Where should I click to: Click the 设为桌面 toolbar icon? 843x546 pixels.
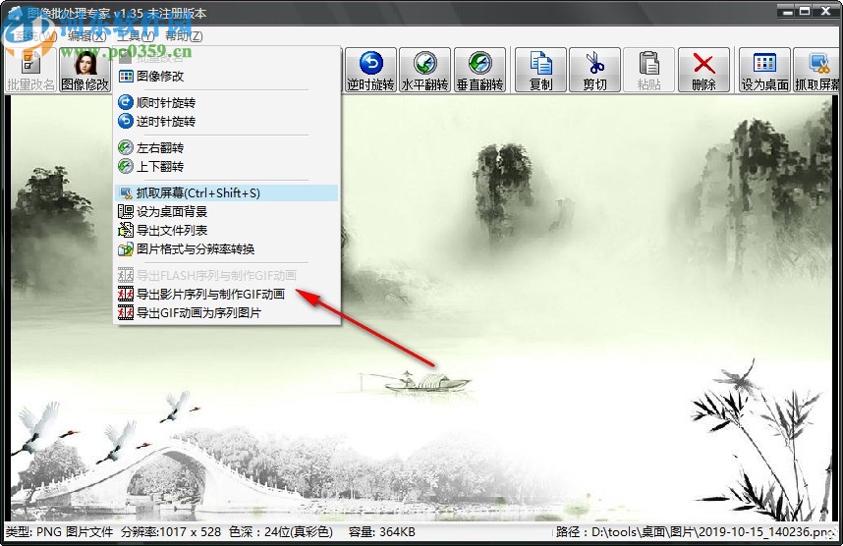(764, 70)
